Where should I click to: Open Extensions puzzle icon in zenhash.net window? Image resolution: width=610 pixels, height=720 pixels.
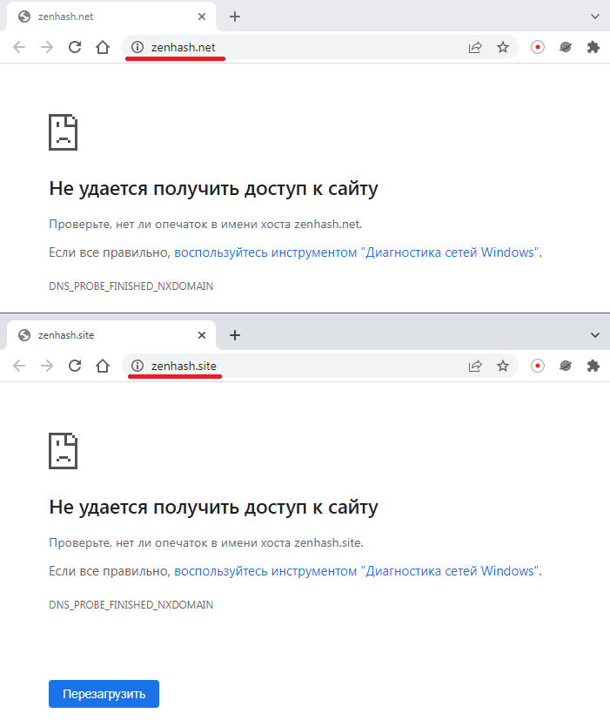593,48
